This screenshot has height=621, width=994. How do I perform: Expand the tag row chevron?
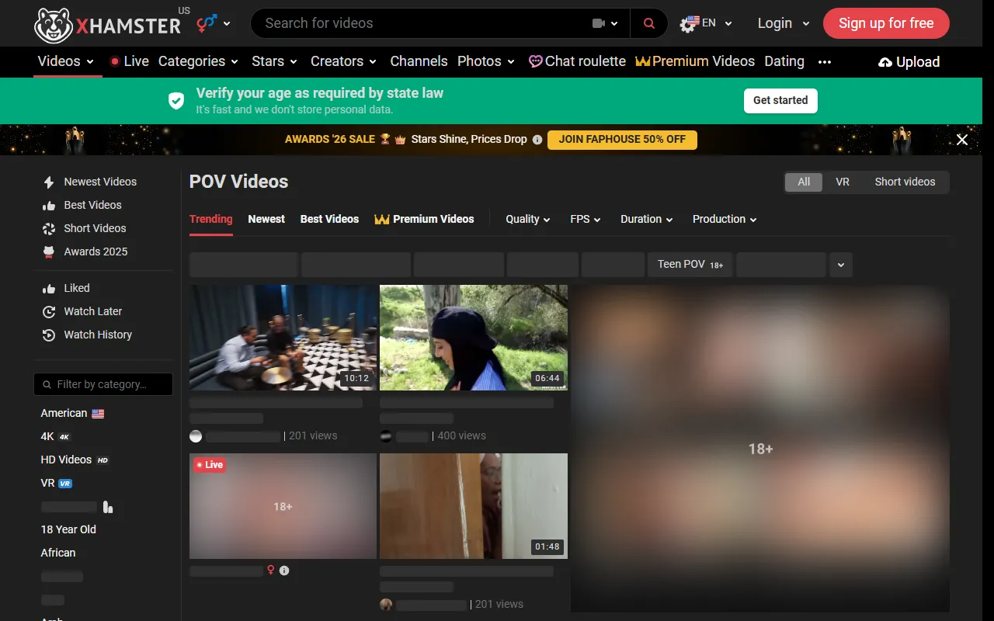[x=841, y=265]
